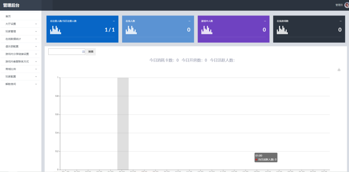This screenshot has height=172, width=349.
Task: Expand the 大厅设置 menu chevron
Action: (36, 24)
